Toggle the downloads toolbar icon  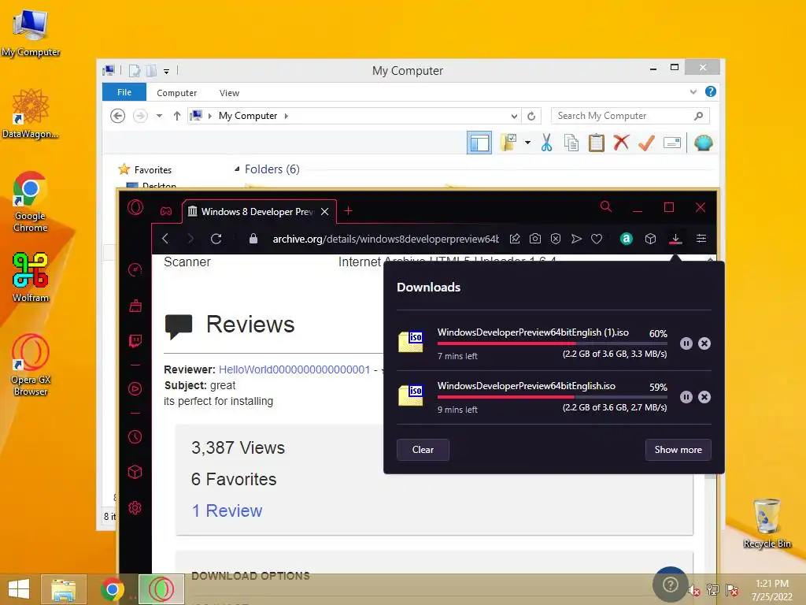(675, 239)
